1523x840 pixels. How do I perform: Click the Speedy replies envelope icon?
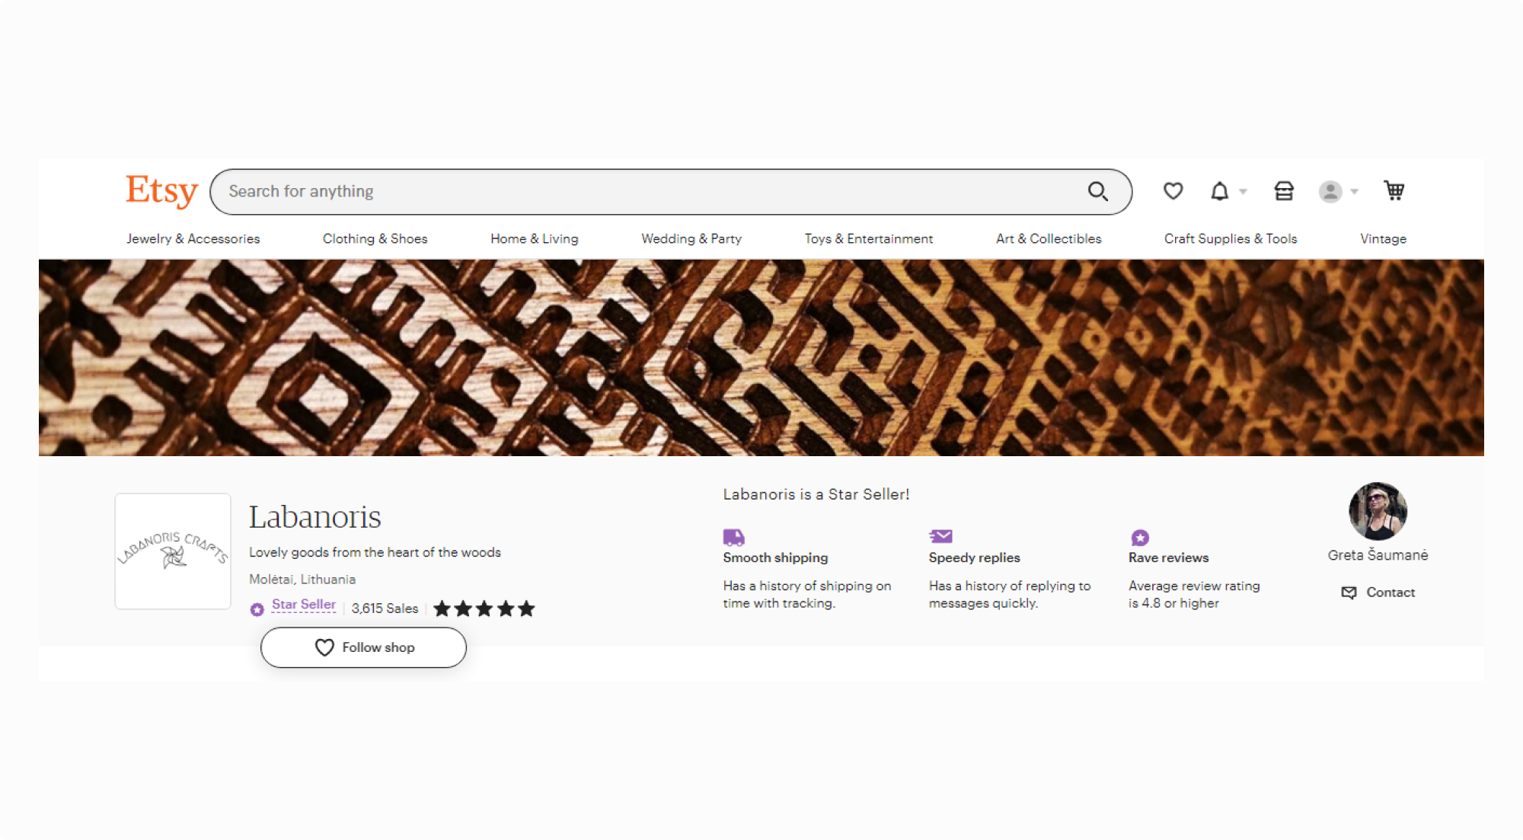tap(940, 536)
